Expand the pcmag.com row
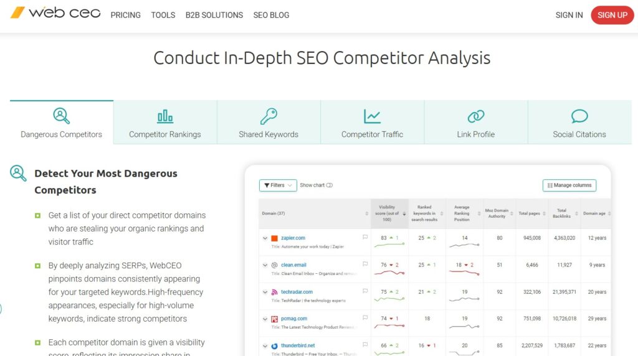The image size is (638, 356). (265, 319)
